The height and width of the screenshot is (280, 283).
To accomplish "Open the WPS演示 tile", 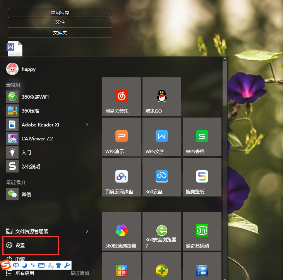I will (x=122, y=137).
